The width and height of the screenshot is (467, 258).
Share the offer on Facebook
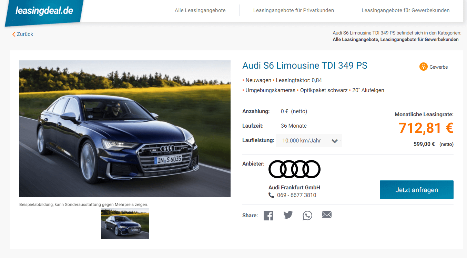(268, 216)
